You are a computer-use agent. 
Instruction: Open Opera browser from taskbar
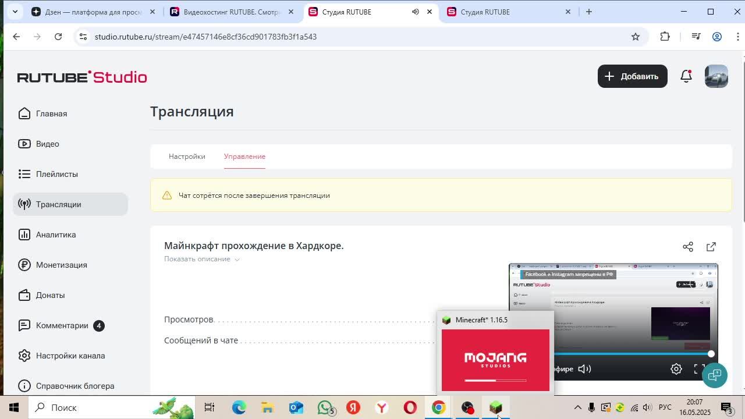point(410,407)
